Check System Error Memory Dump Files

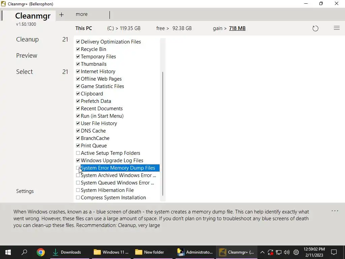tap(78, 168)
